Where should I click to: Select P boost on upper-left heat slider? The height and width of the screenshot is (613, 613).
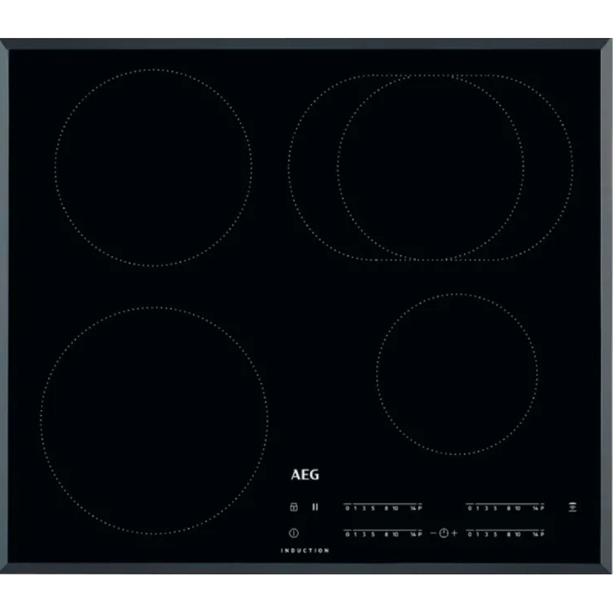[x=421, y=508]
